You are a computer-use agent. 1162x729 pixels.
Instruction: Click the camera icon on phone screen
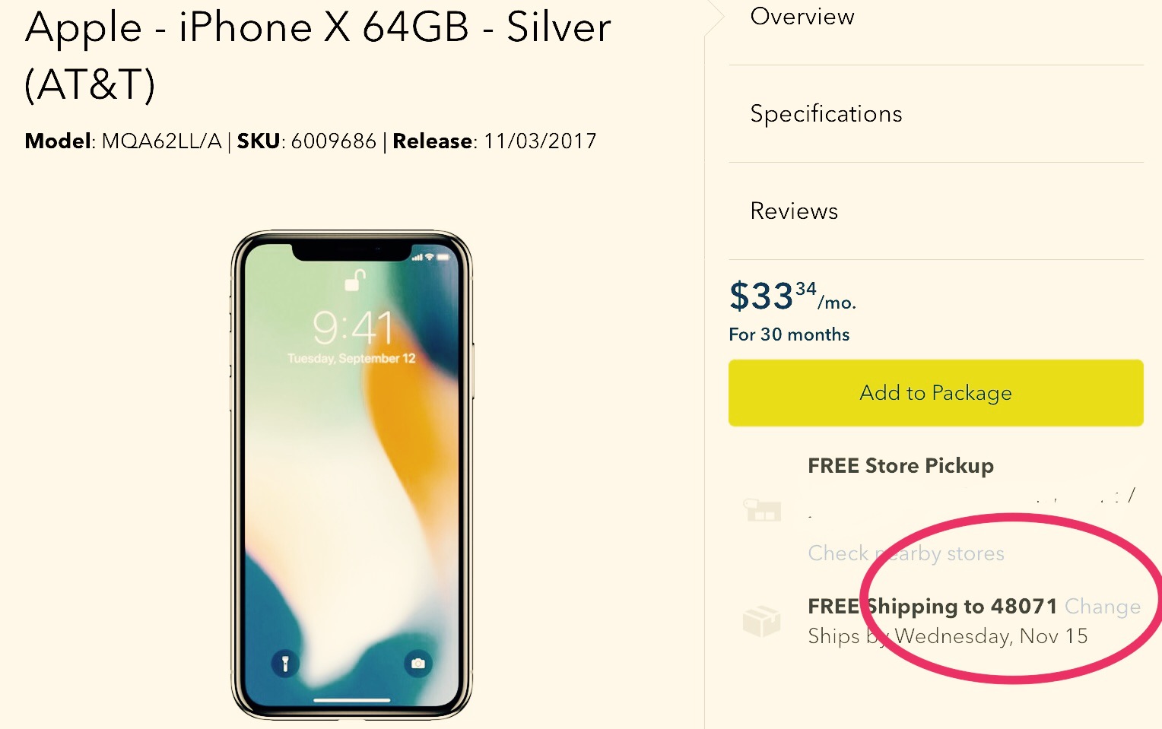(x=417, y=664)
